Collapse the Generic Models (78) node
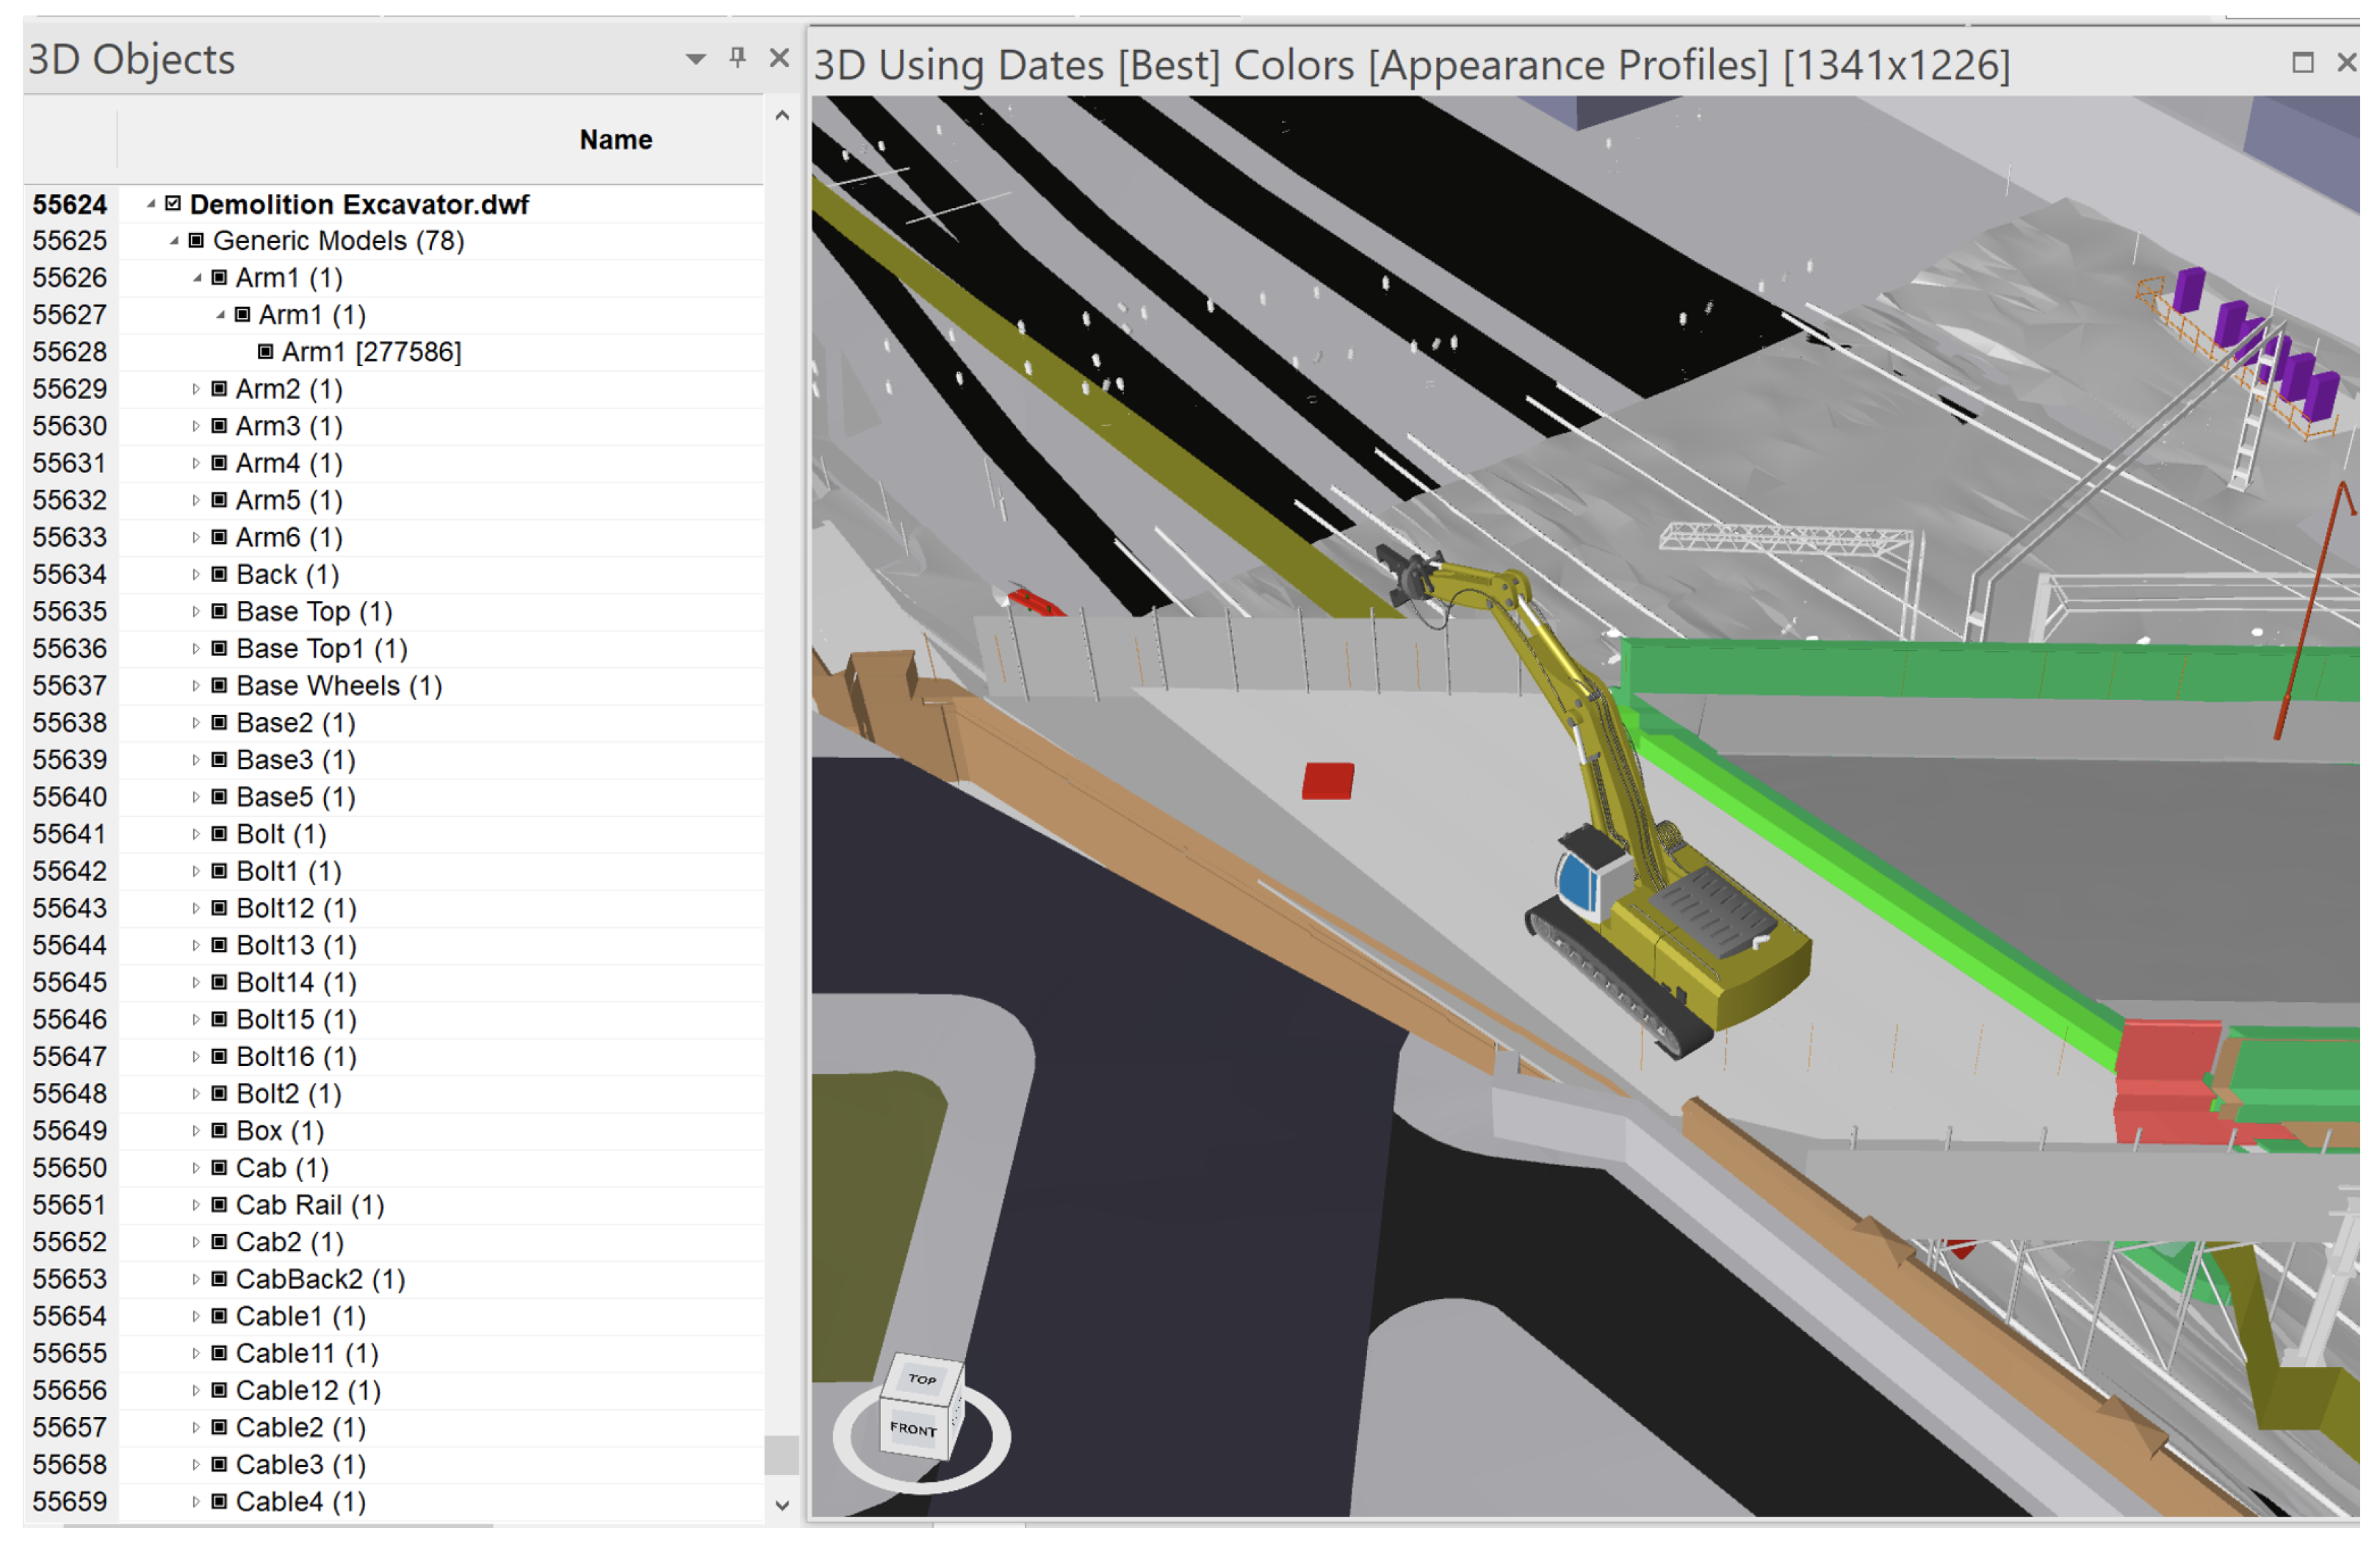This screenshot has width=2380, height=1542. pyautogui.click(x=174, y=241)
